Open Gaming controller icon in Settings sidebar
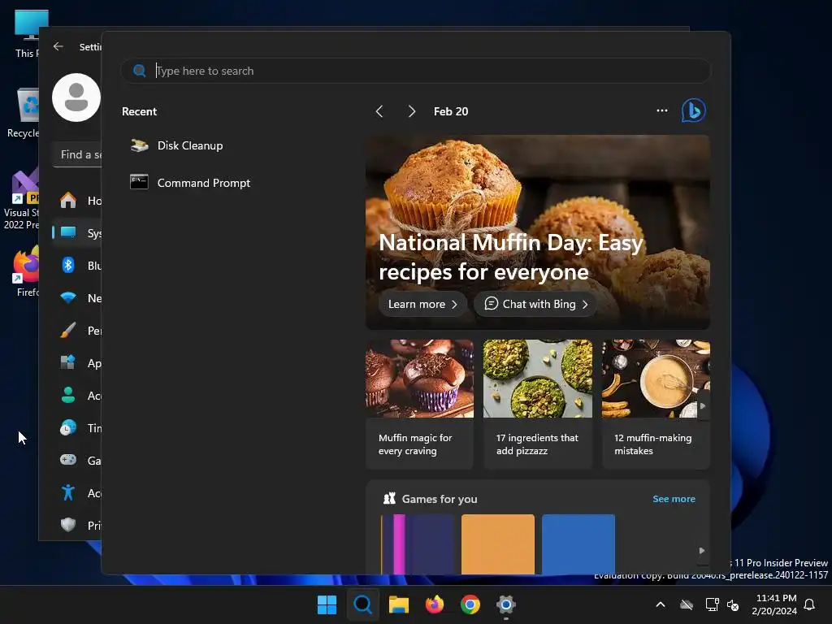Viewport: 832px width, 624px height. [68, 460]
